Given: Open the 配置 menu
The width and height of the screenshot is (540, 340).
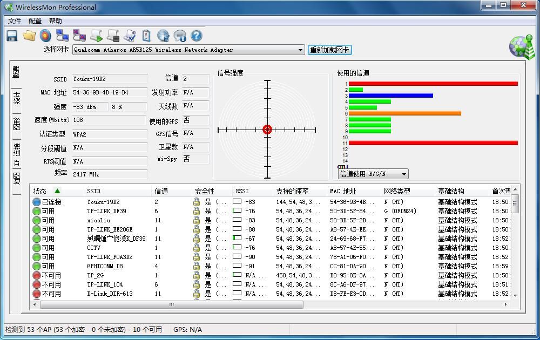Looking at the screenshot, I should 35,21.
